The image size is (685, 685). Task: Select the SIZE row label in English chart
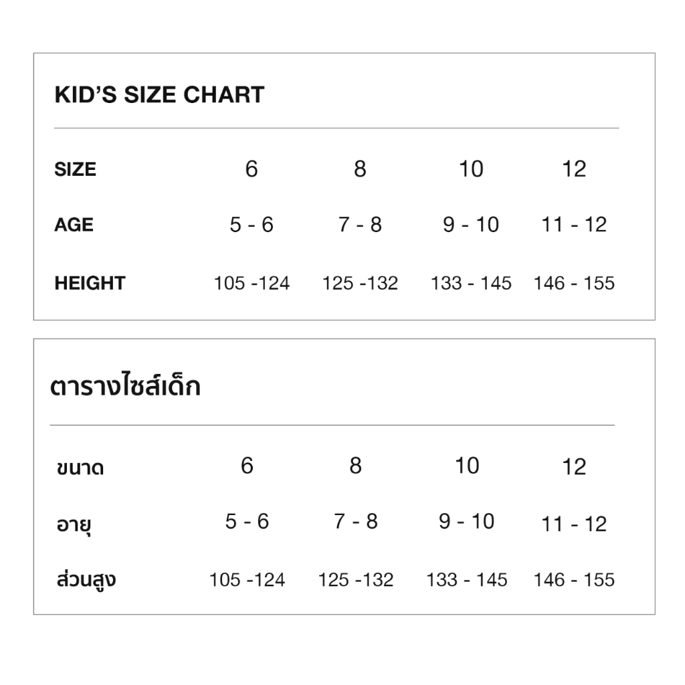[75, 170]
